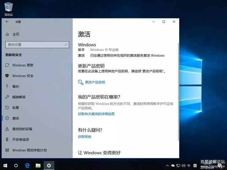Screen dimensions: 227x170
Task: Click 获取有关激活的详细信息 link
Action: click(96, 114)
